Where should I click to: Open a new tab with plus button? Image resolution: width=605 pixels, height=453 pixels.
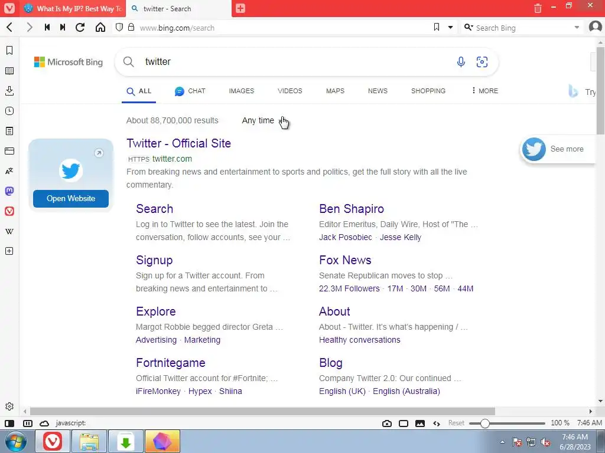click(x=240, y=8)
